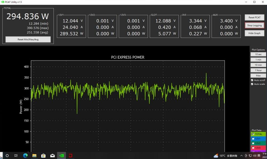Image resolution: width=267 pixels, height=159 pixels.
Task: Hide the power graph
Action: click(x=255, y=33)
